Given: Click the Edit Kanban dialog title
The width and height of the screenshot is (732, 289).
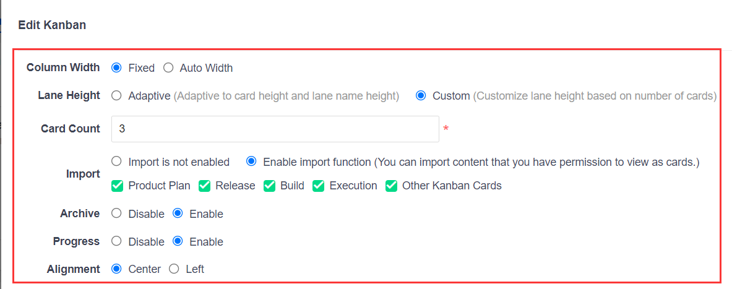Looking at the screenshot, I should (52, 25).
